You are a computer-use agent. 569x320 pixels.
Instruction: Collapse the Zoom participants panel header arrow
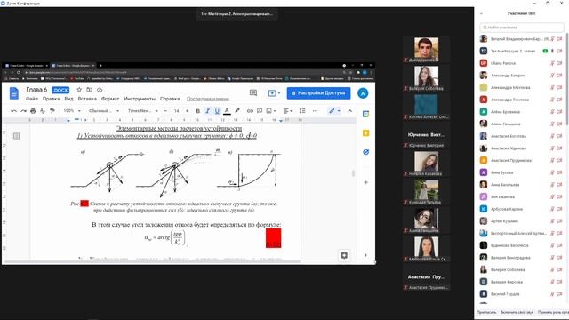click(481, 13)
